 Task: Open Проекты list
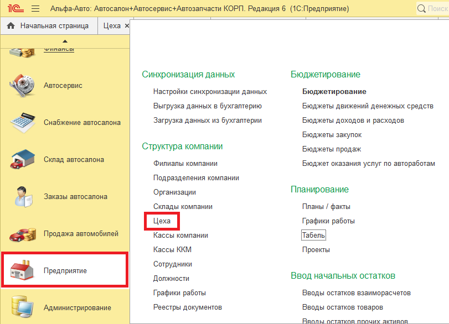coord(316,249)
